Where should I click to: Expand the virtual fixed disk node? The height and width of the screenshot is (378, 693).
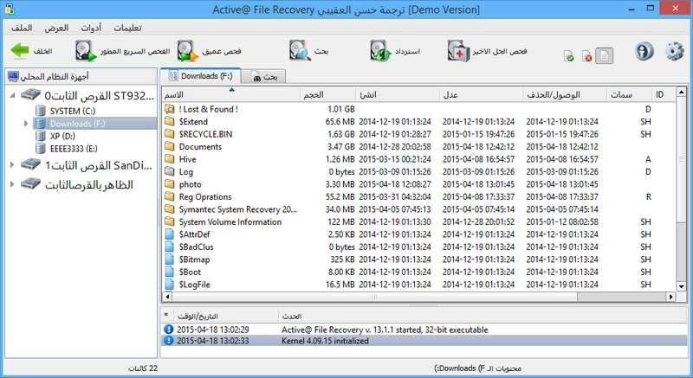pyautogui.click(x=12, y=184)
